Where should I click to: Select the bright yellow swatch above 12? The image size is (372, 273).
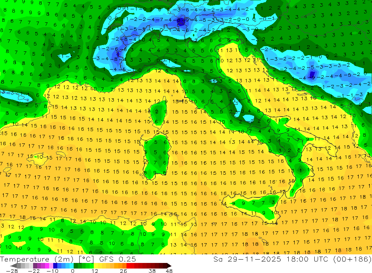coord(96,266)
